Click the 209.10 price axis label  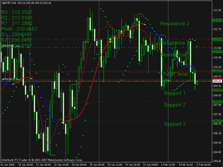pos(217,86)
